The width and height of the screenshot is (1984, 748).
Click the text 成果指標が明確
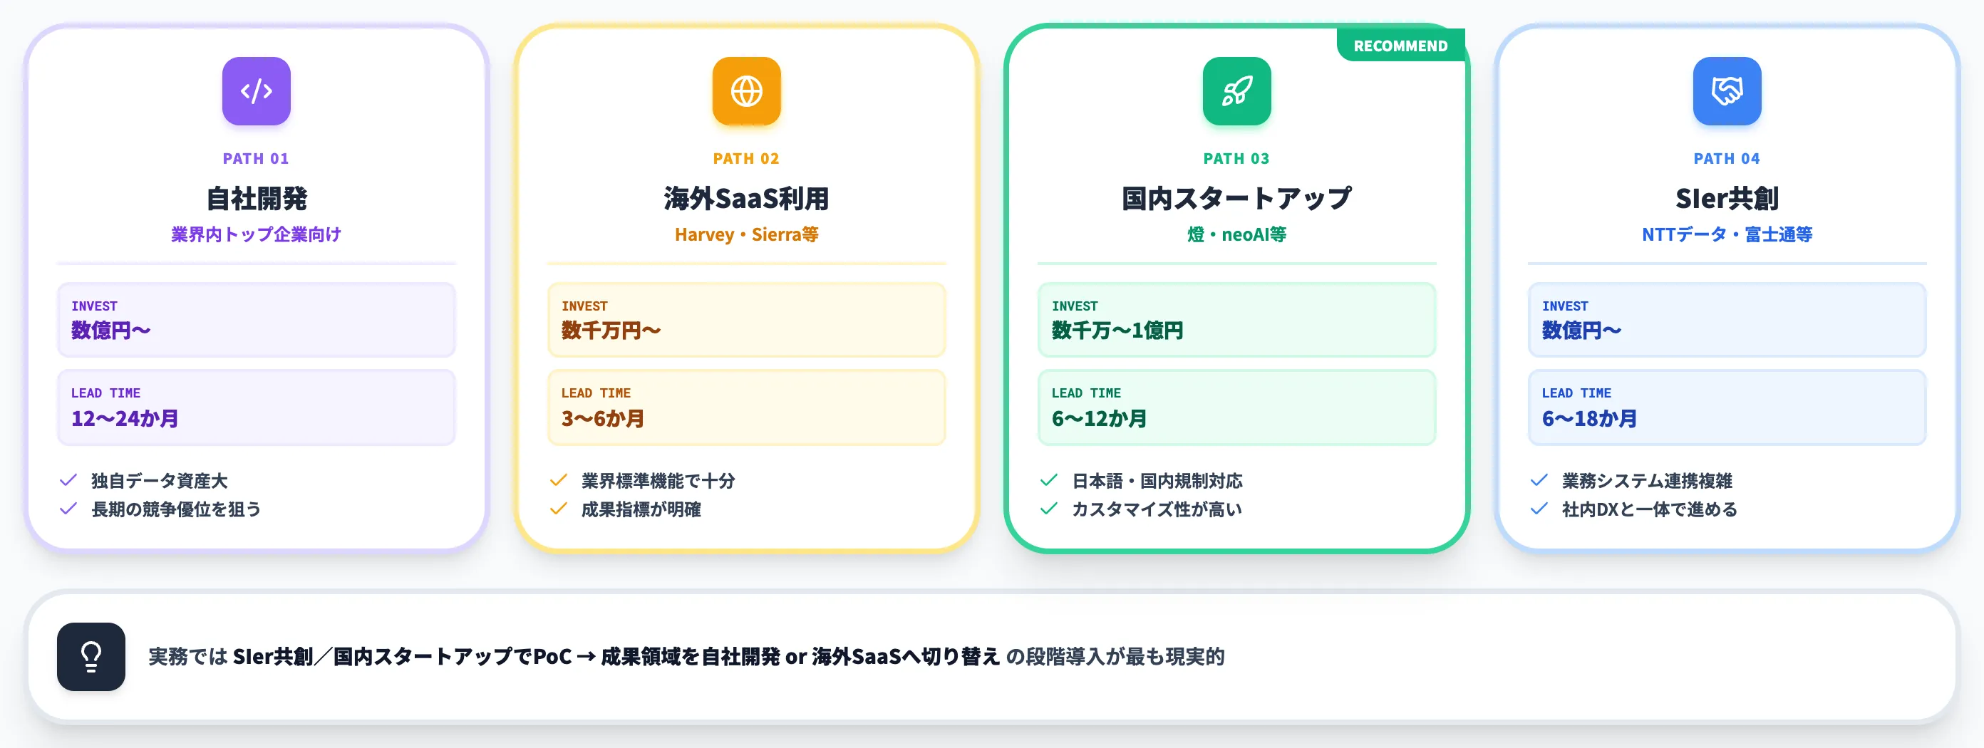click(x=641, y=509)
